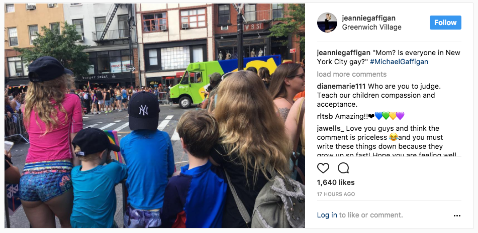Click the #MichaelGaffigan hashtag
The height and width of the screenshot is (233, 478).
pyautogui.click(x=399, y=62)
